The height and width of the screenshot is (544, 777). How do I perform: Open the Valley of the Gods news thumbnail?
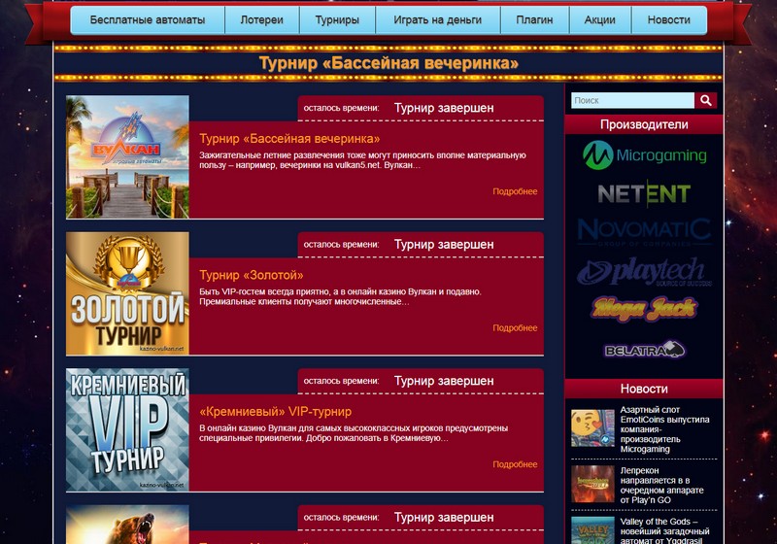592,530
